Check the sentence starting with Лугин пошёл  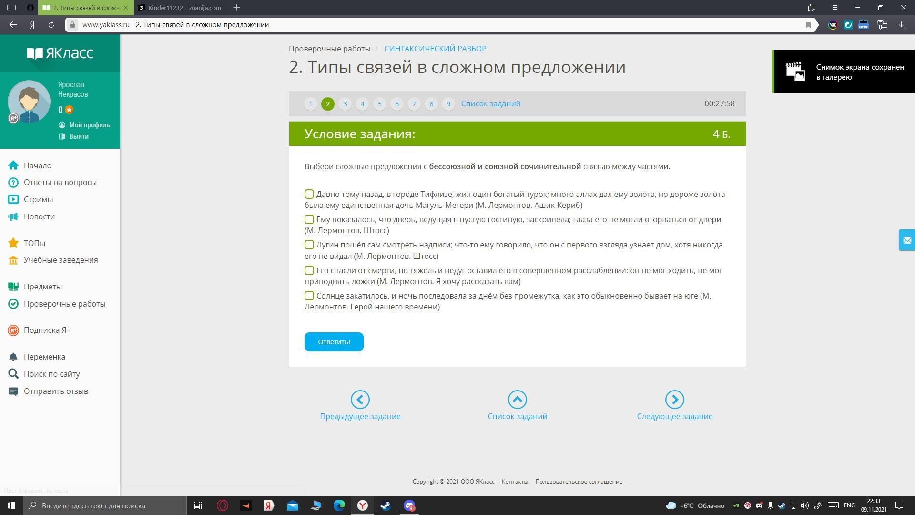[x=309, y=245]
